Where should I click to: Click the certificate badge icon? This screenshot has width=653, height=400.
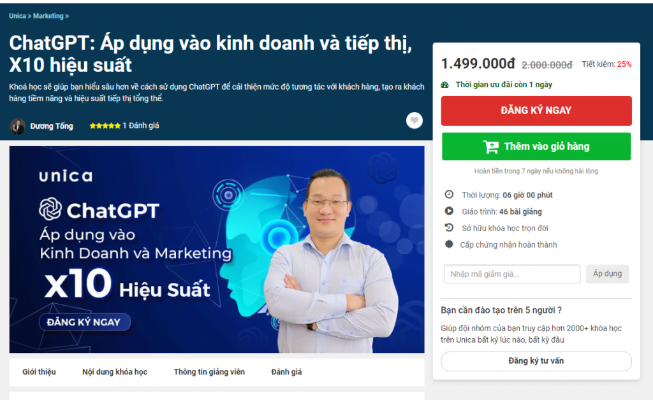pyautogui.click(x=449, y=245)
